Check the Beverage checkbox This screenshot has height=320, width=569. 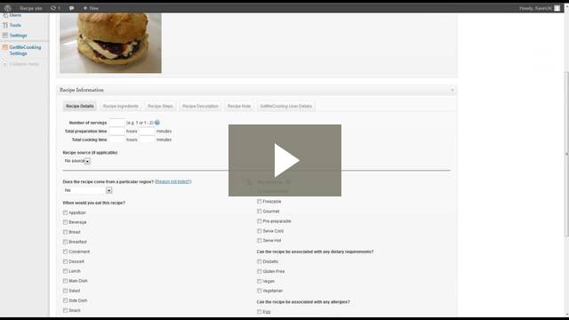click(65, 222)
